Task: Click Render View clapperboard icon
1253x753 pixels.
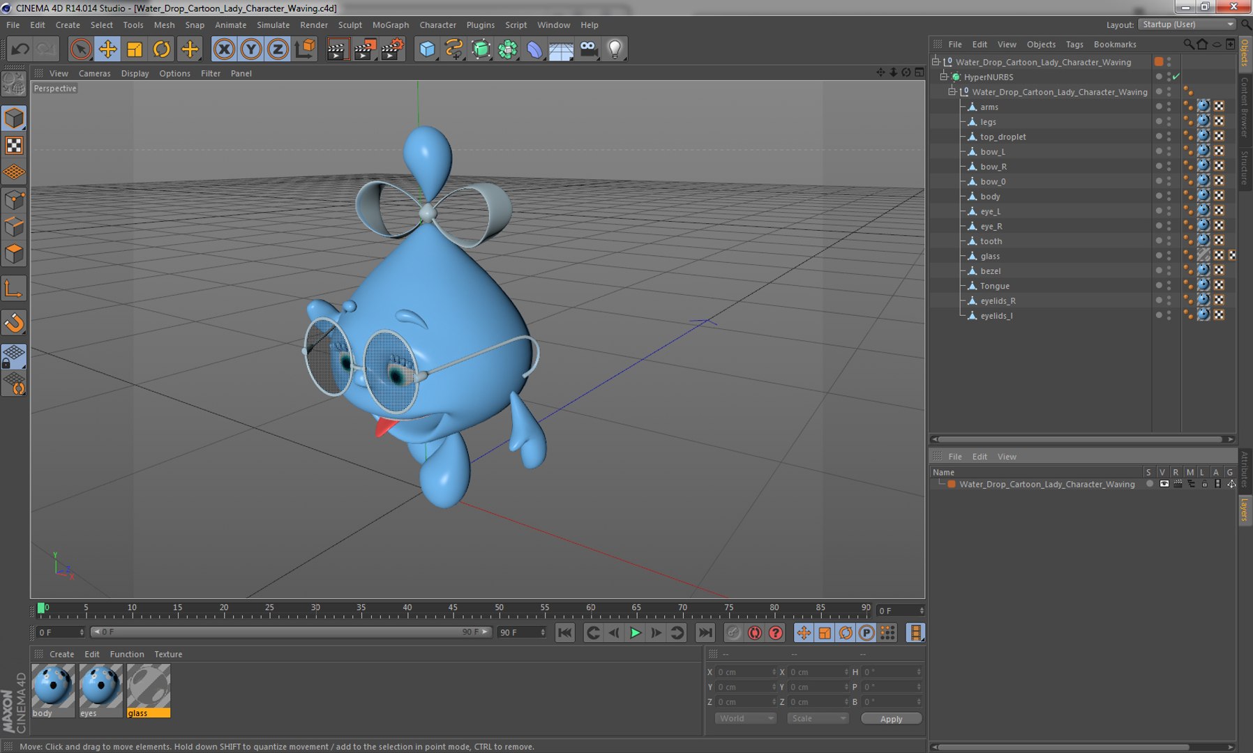Action: pos(337,49)
